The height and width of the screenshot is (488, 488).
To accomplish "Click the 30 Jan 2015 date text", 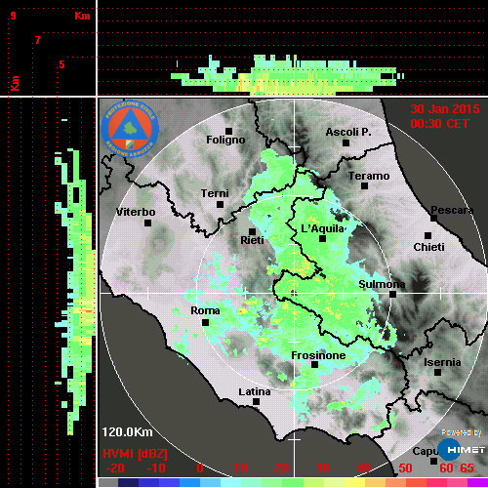I will (445, 109).
